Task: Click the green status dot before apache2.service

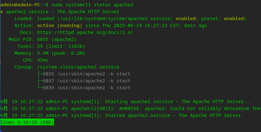Action: 2,12
